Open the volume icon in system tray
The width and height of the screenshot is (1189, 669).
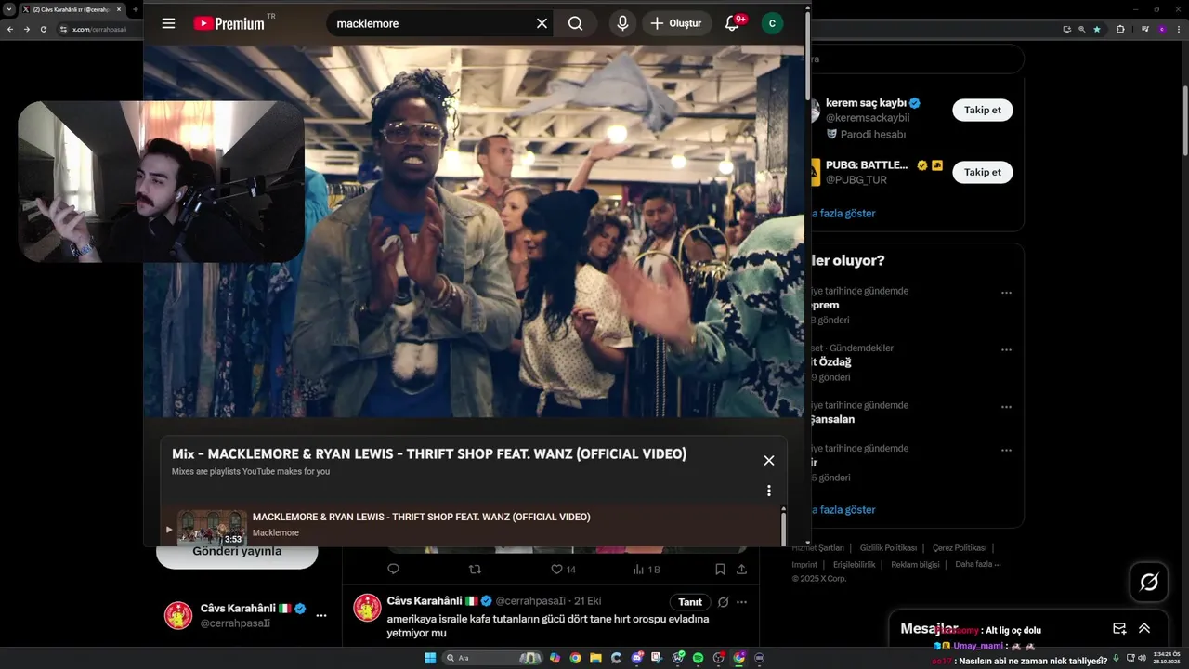tap(1142, 658)
